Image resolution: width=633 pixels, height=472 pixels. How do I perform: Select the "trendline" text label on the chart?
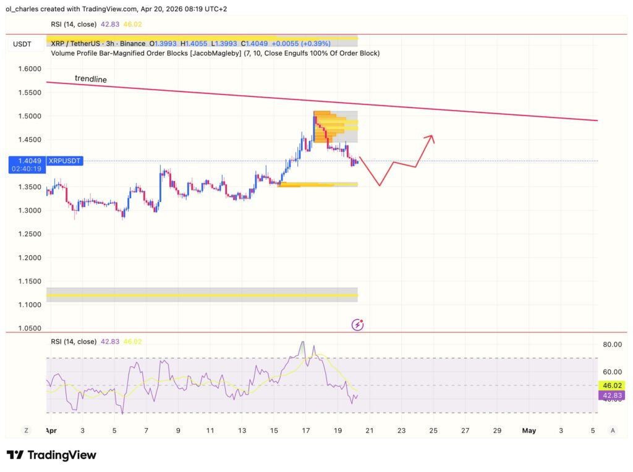coord(90,79)
